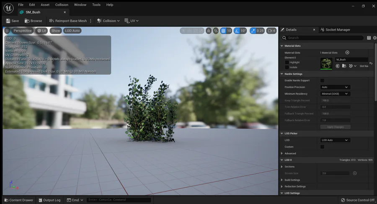Image resolution: width=377 pixels, height=204 pixels.
Task: Expand the Advanced section
Action: point(282,153)
